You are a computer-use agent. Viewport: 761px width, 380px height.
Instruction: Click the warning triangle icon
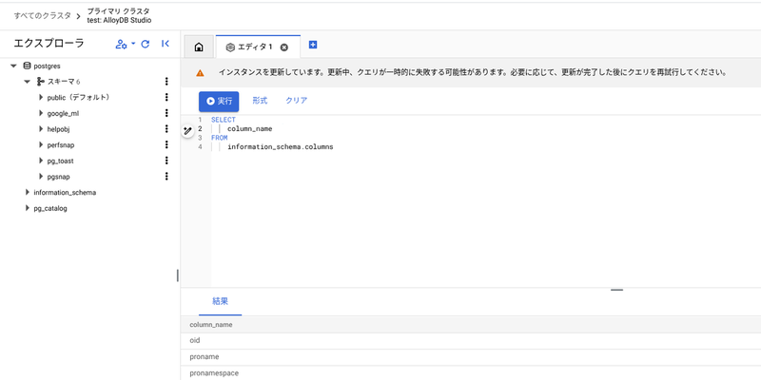pos(200,73)
